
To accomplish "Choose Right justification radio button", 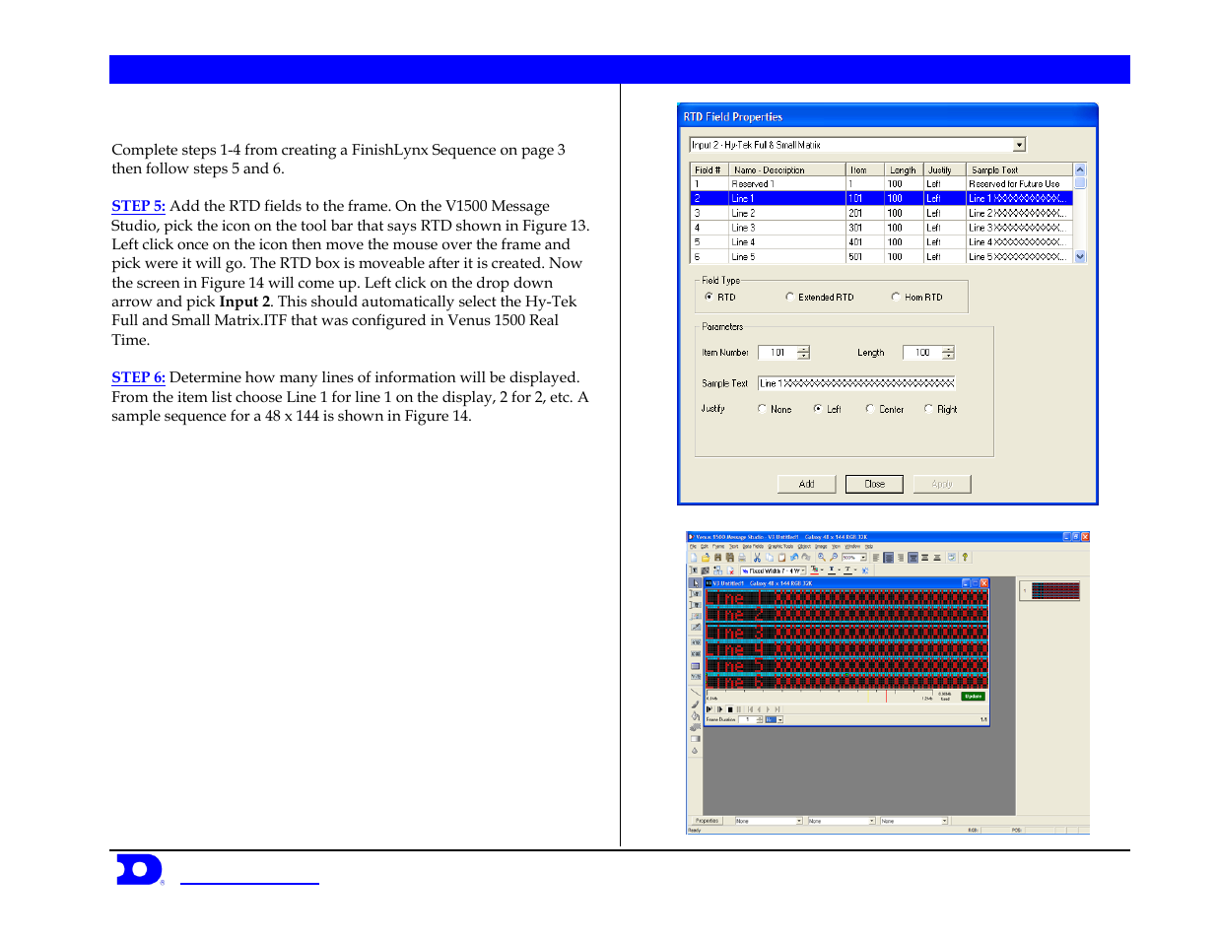I will click(928, 409).
